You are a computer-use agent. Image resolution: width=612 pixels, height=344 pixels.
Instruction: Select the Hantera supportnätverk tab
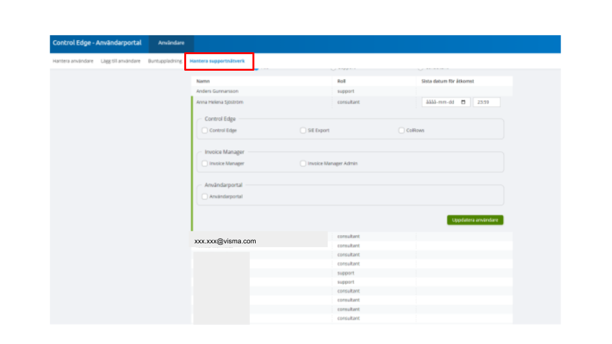pyautogui.click(x=217, y=61)
